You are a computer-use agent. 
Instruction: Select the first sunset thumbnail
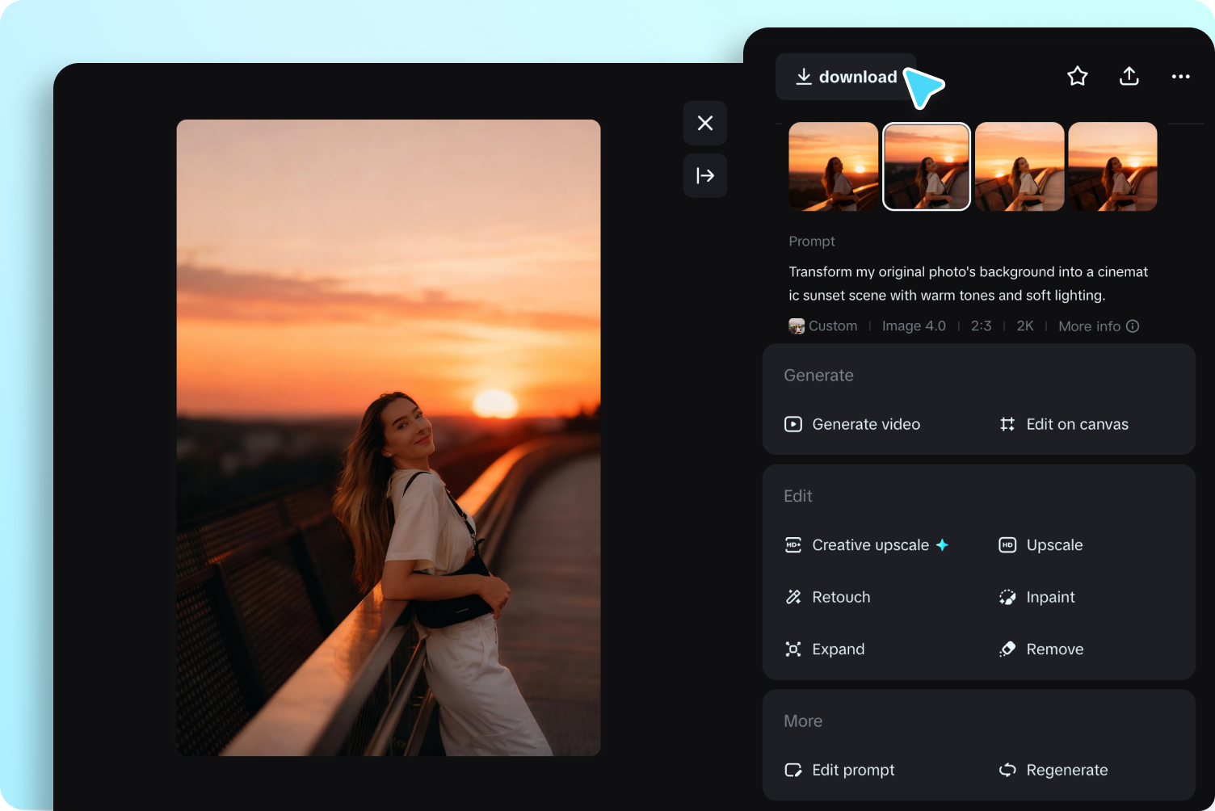[x=834, y=166]
